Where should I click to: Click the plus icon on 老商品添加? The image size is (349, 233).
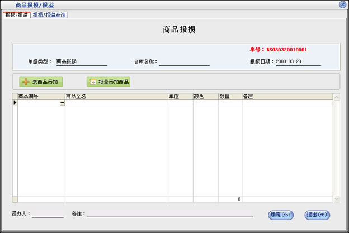click(25, 82)
